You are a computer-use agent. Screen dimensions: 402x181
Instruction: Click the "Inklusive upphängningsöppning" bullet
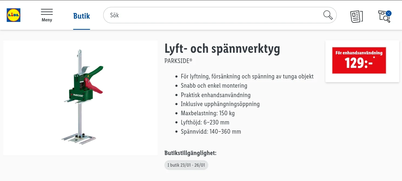point(220,104)
